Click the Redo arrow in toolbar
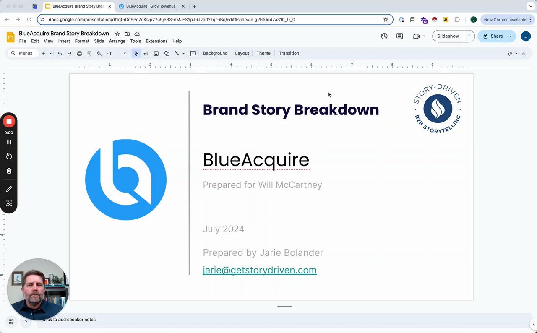This screenshot has height=333, width=537. 70,53
